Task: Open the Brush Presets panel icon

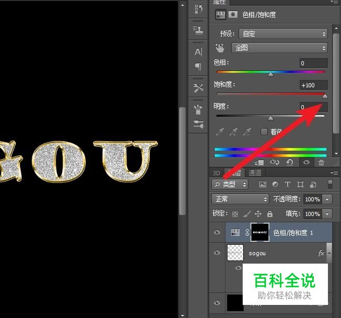Action: (198, 124)
